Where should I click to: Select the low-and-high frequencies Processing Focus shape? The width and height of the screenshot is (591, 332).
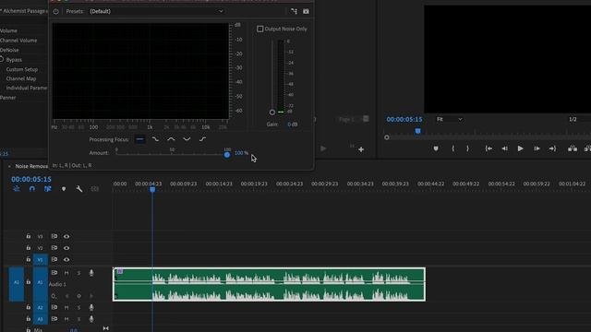tap(187, 139)
